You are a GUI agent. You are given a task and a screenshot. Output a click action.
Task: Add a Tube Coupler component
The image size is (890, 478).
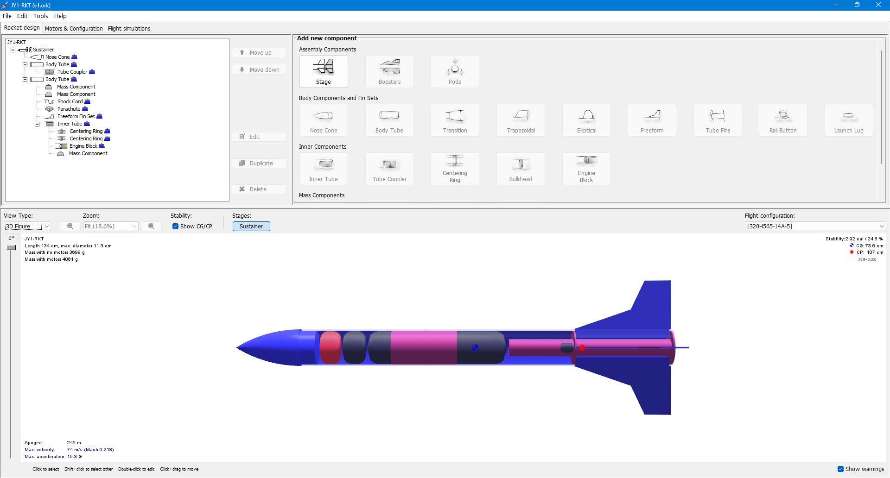tap(389, 169)
